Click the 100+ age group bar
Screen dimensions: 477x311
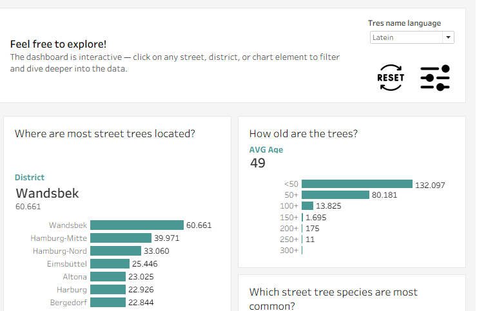point(307,206)
